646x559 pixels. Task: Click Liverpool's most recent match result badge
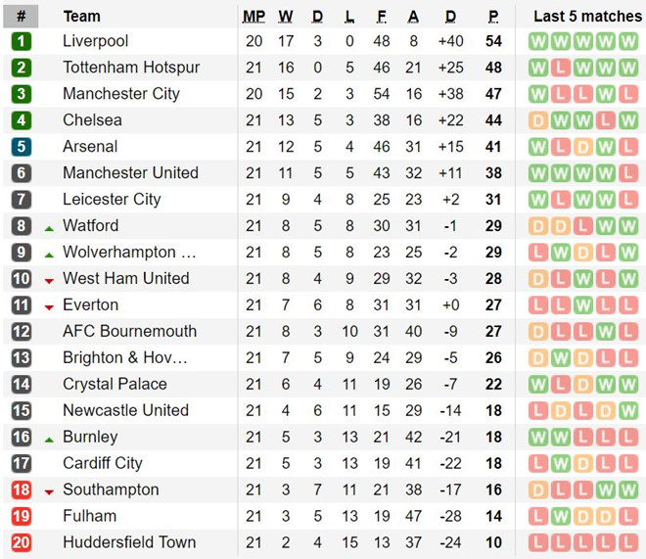(x=630, y=41)
